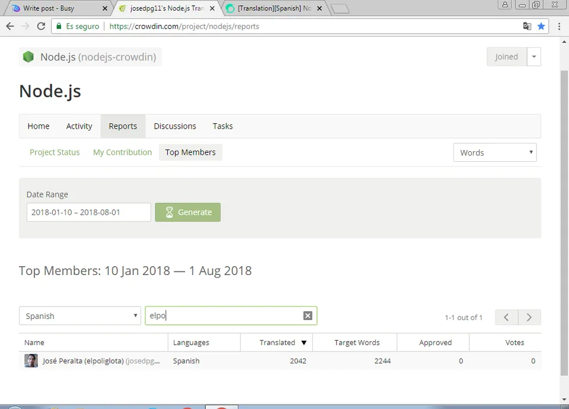
Task: Click the Joined button
Action: point(507,57)
